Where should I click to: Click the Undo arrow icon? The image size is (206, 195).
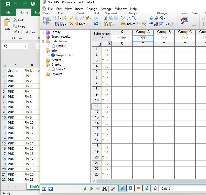(x=96, y=24)
